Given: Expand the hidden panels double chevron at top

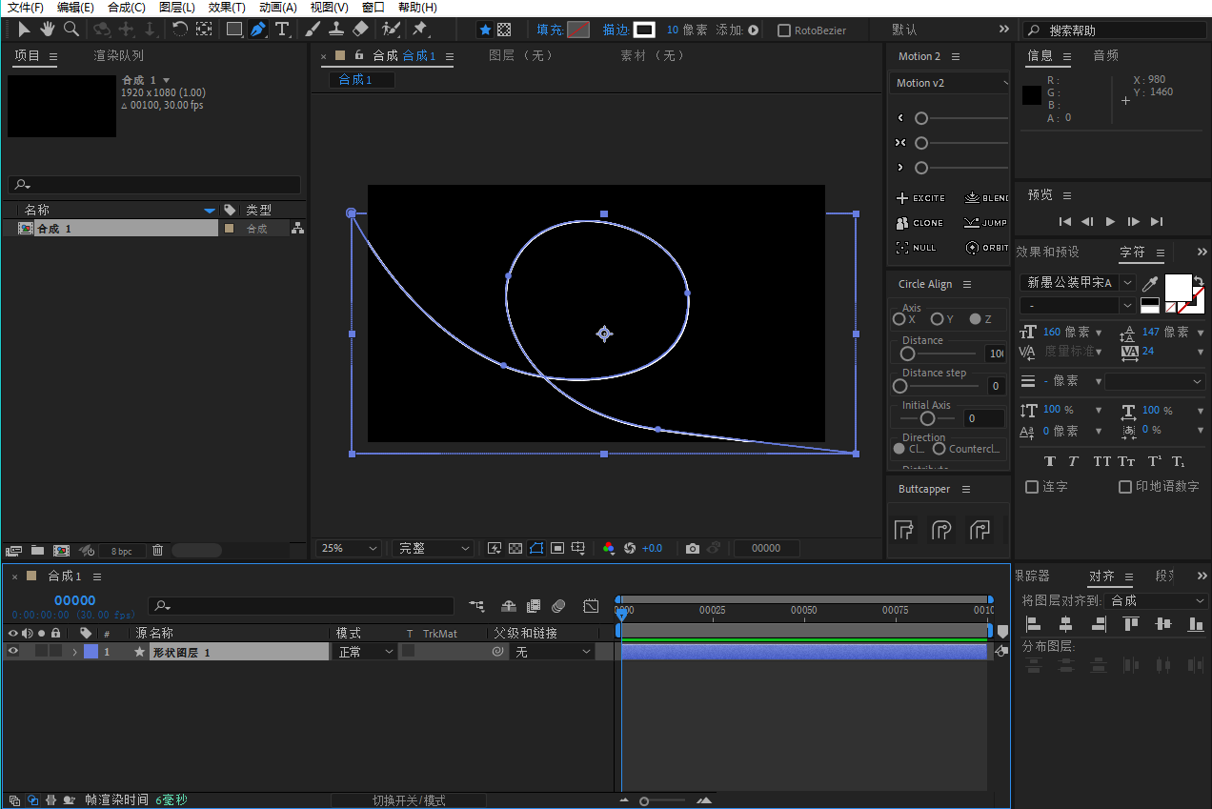Looking at the screenshot, I should click(x=1003, y=30).
